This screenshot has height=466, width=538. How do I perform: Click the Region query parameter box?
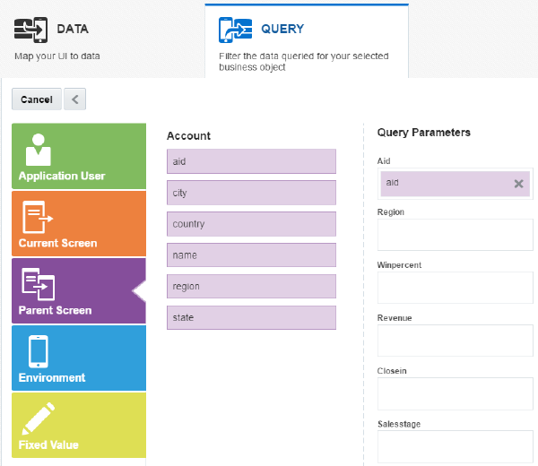click(455, 235)
